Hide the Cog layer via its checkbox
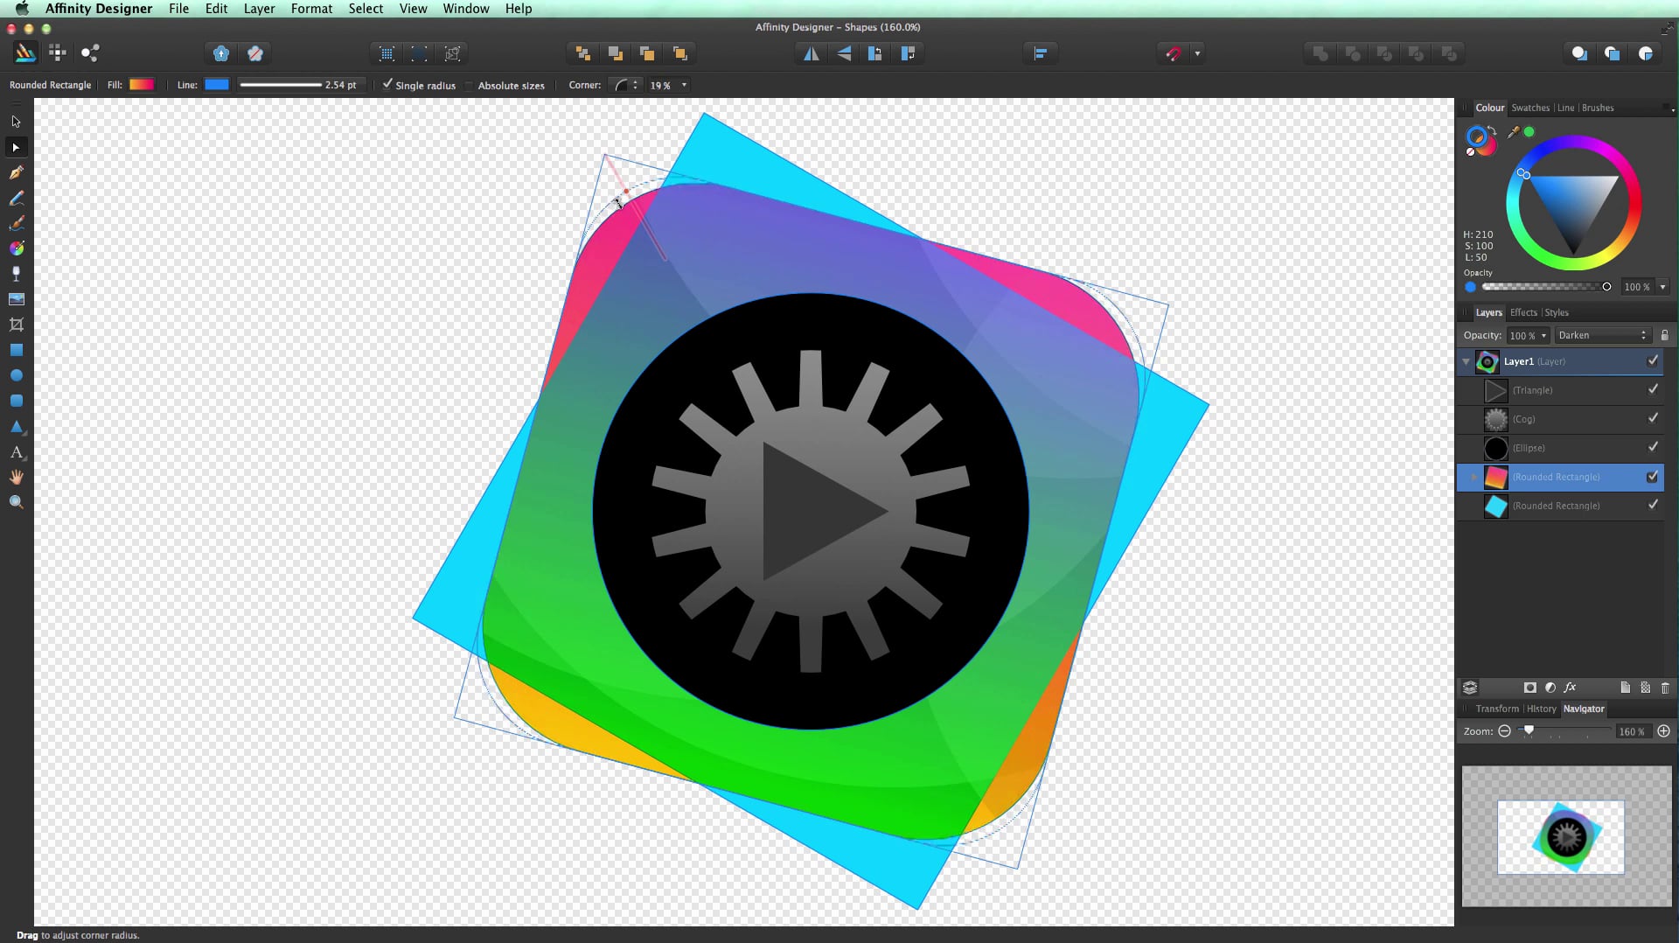Image resolution: width=1679 pixels, height=943 pixels. (x=1653, y=419)
